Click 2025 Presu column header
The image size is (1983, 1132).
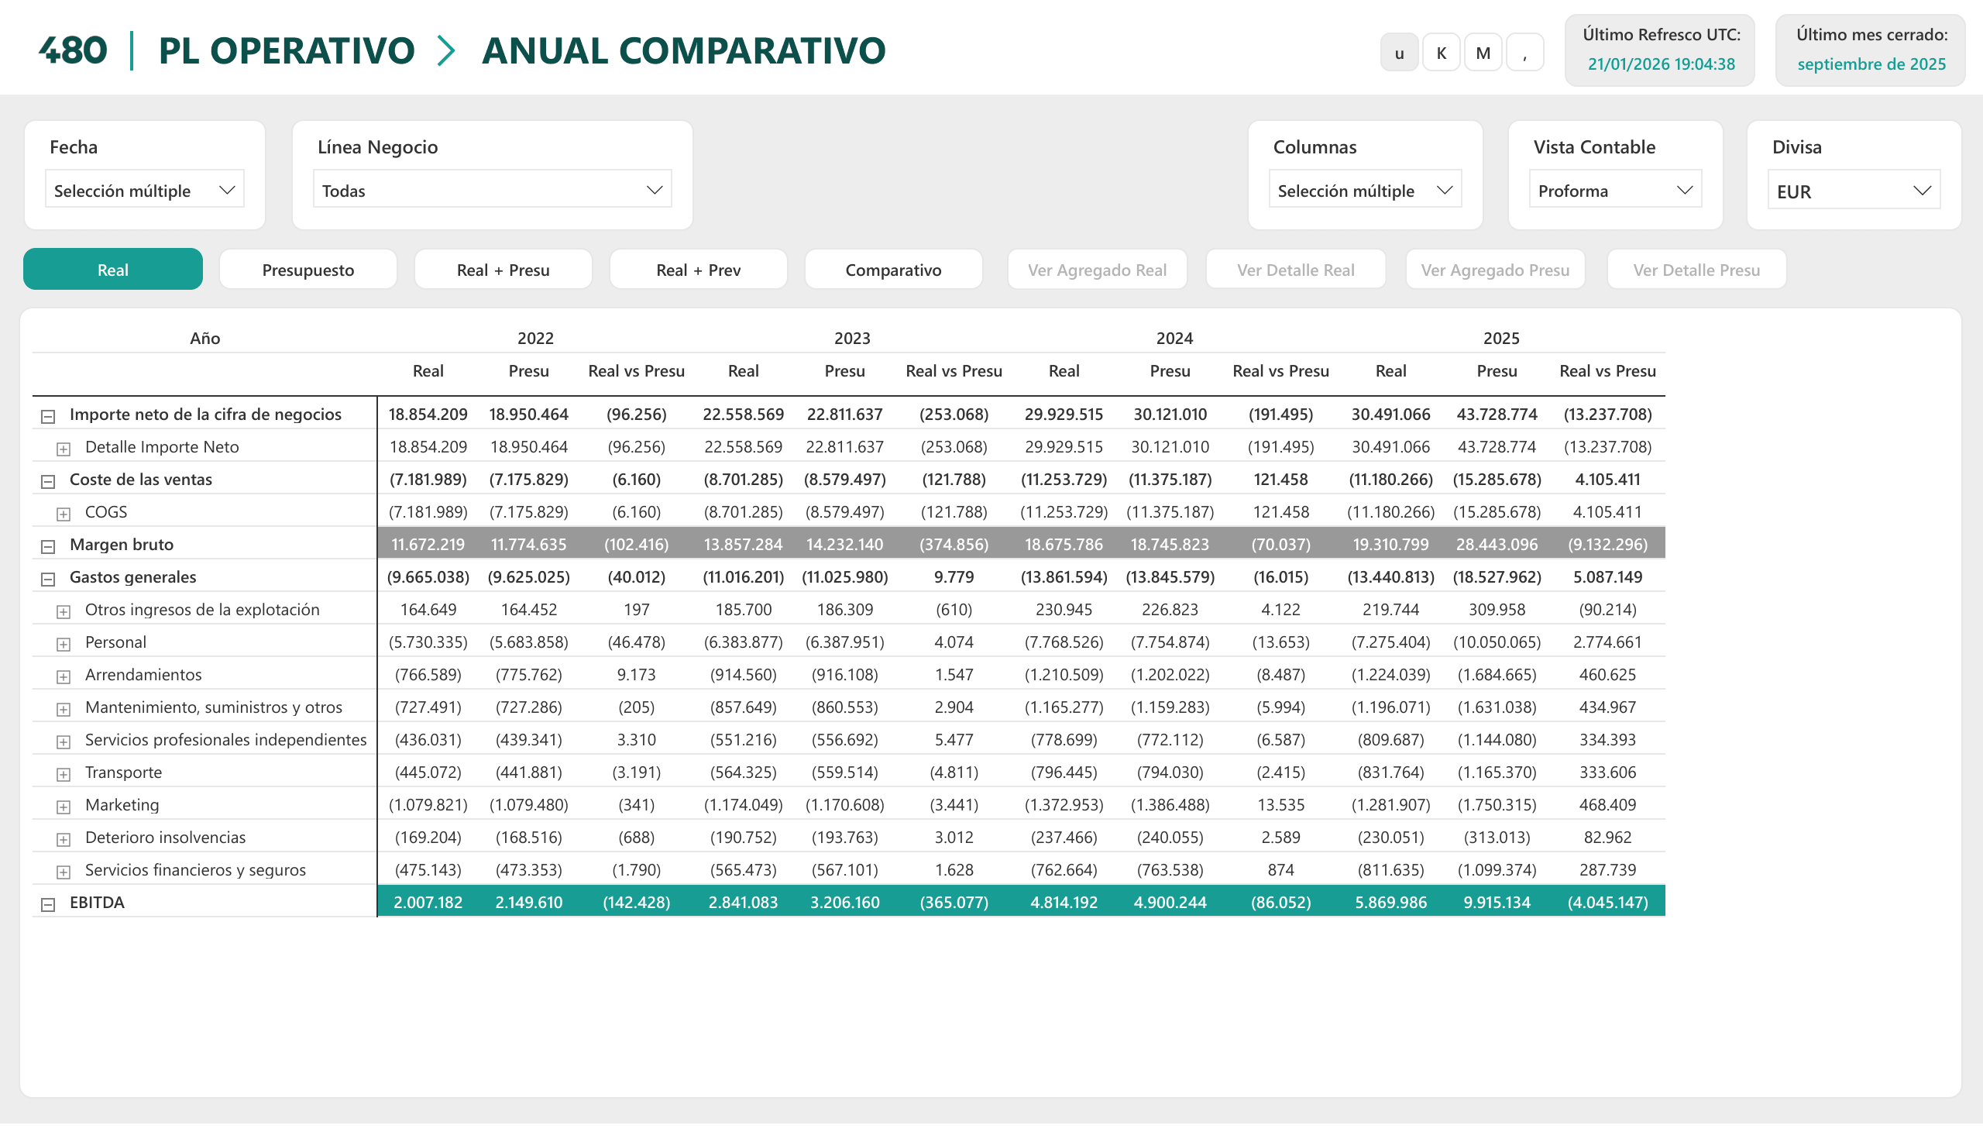(x=1497, y=371)
